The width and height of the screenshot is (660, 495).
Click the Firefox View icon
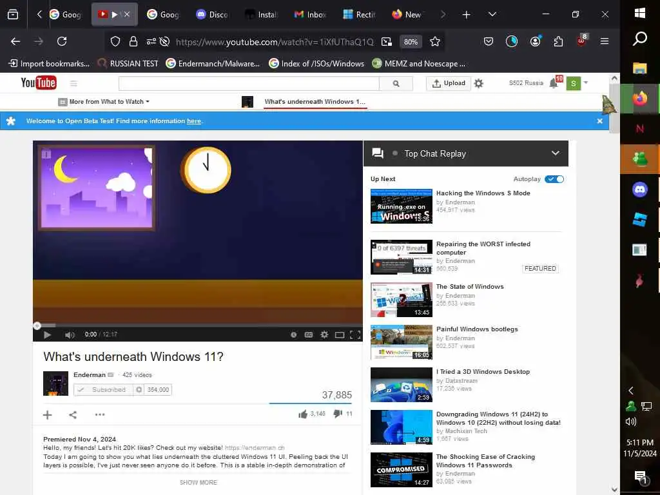click(13, 15)
